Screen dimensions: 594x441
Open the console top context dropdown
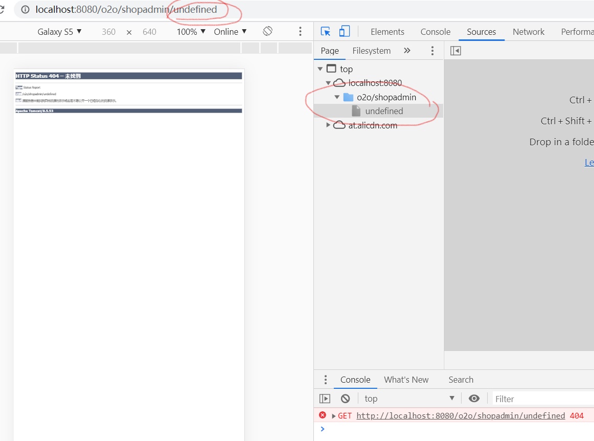coord(409,399)
